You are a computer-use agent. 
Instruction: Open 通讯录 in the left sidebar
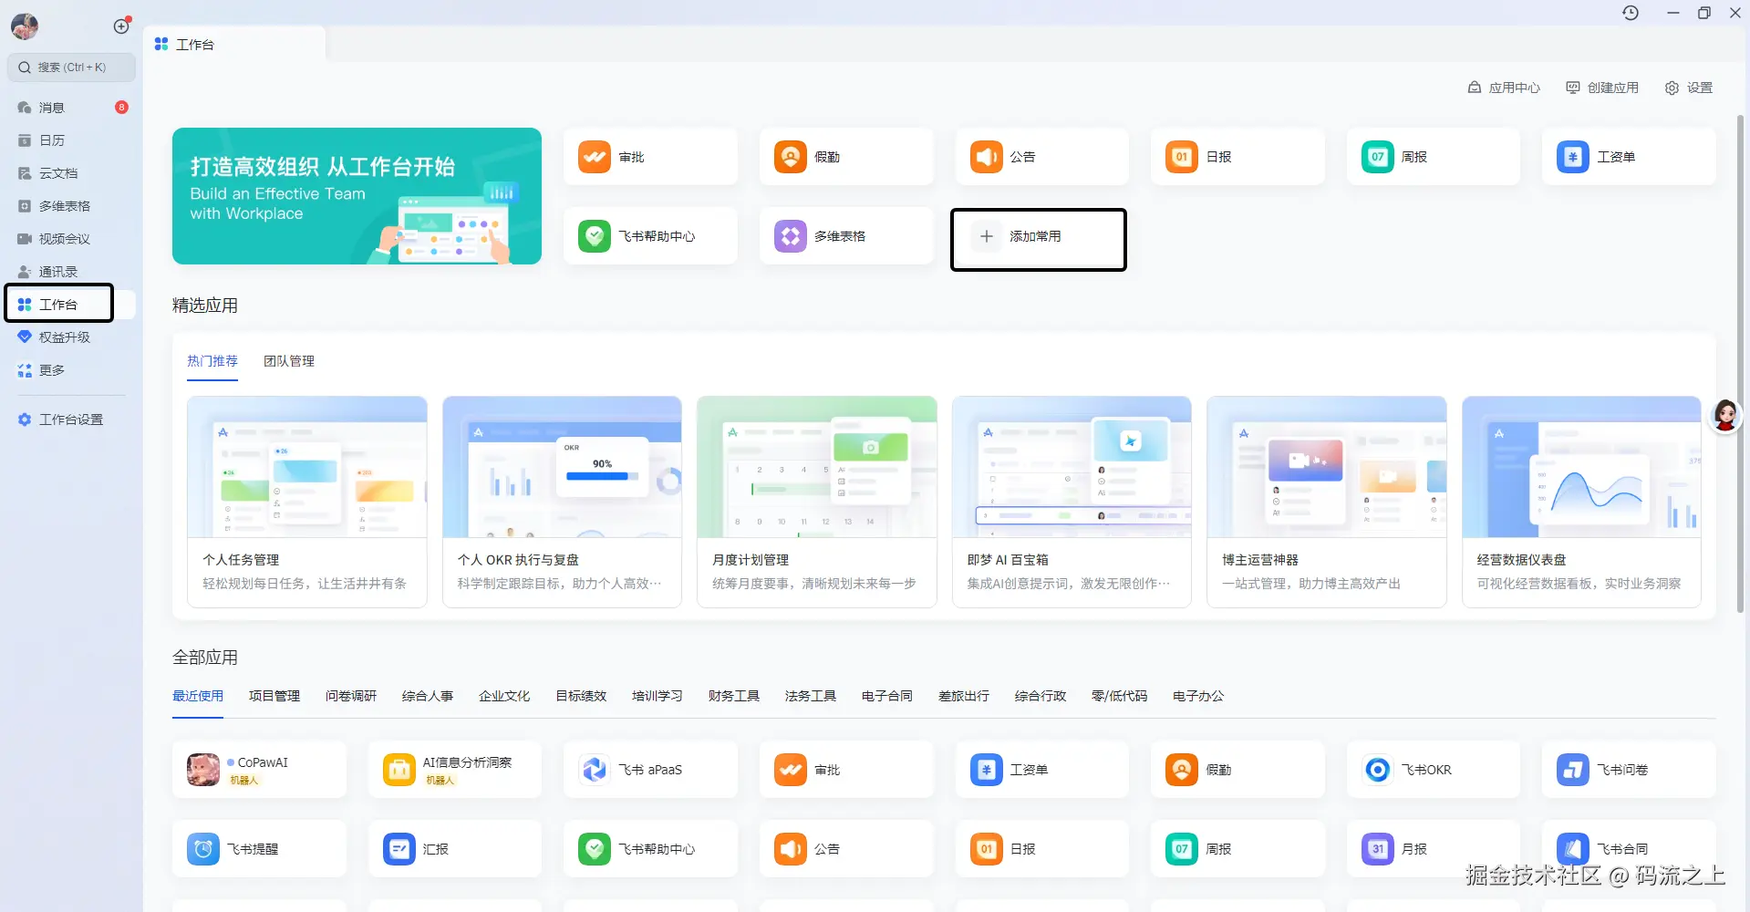pos(71,272)
